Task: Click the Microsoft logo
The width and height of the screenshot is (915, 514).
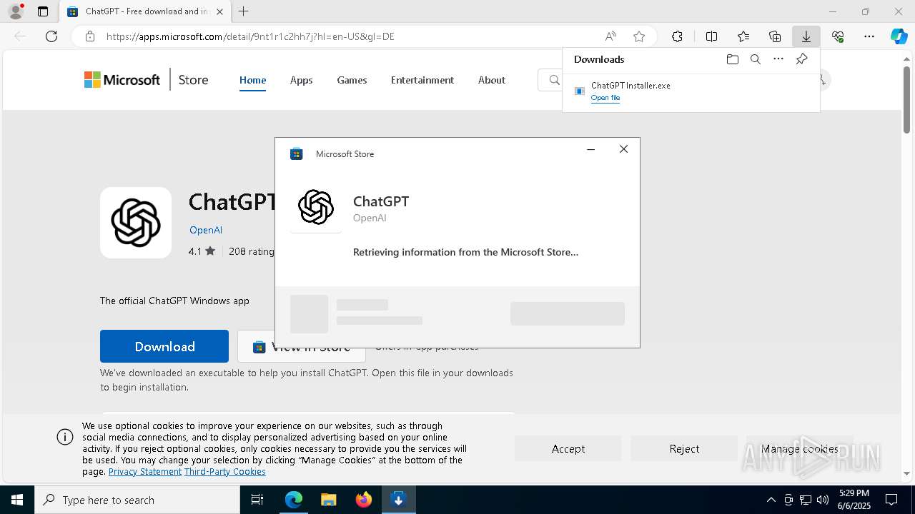Action: [122, 80]
